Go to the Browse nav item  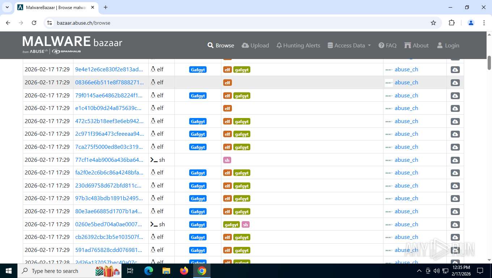coord(221,46)
